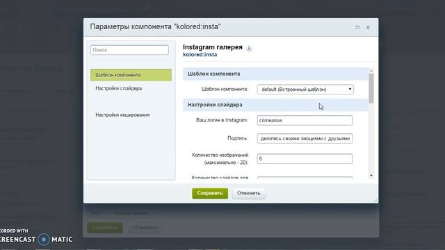Click the vertical scrollbar thumb
Image resolution: width=445 pixels, height=250 pixels.
[x=371, y=88]
